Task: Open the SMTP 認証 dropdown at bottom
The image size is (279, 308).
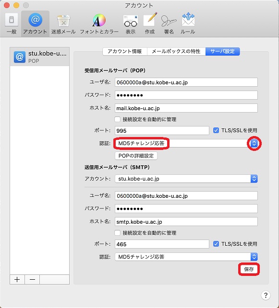Action: click(186, 257)
